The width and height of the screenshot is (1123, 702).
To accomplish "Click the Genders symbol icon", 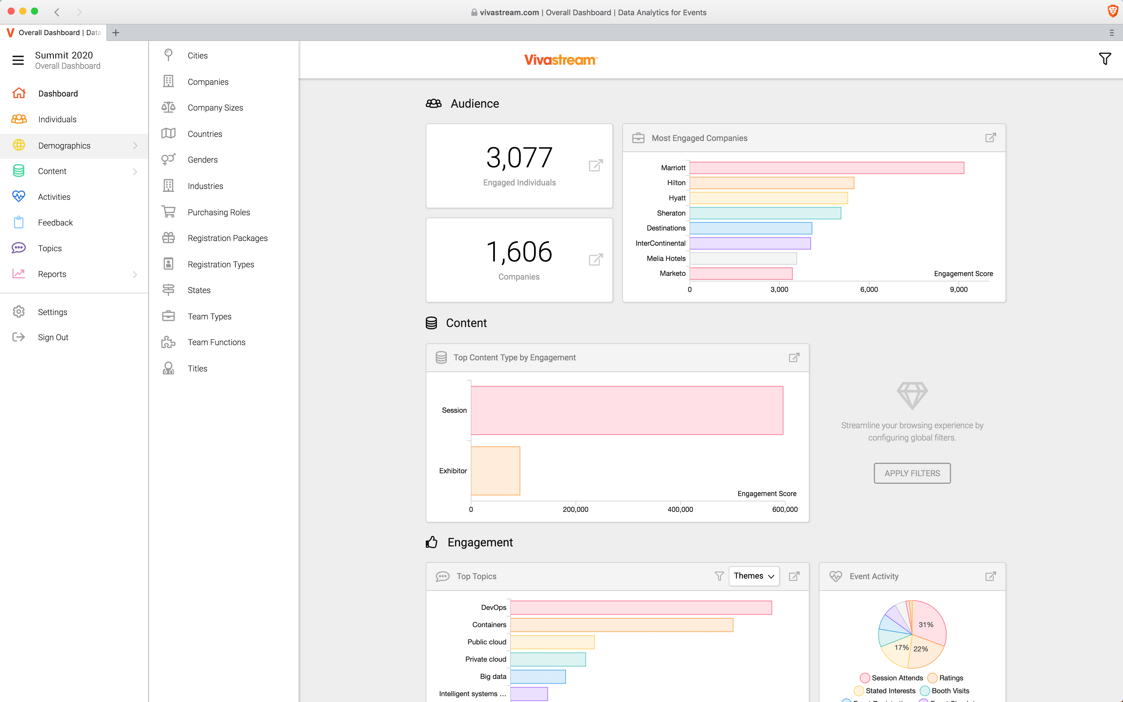I will pyautogui.click(x=168, y=159).
